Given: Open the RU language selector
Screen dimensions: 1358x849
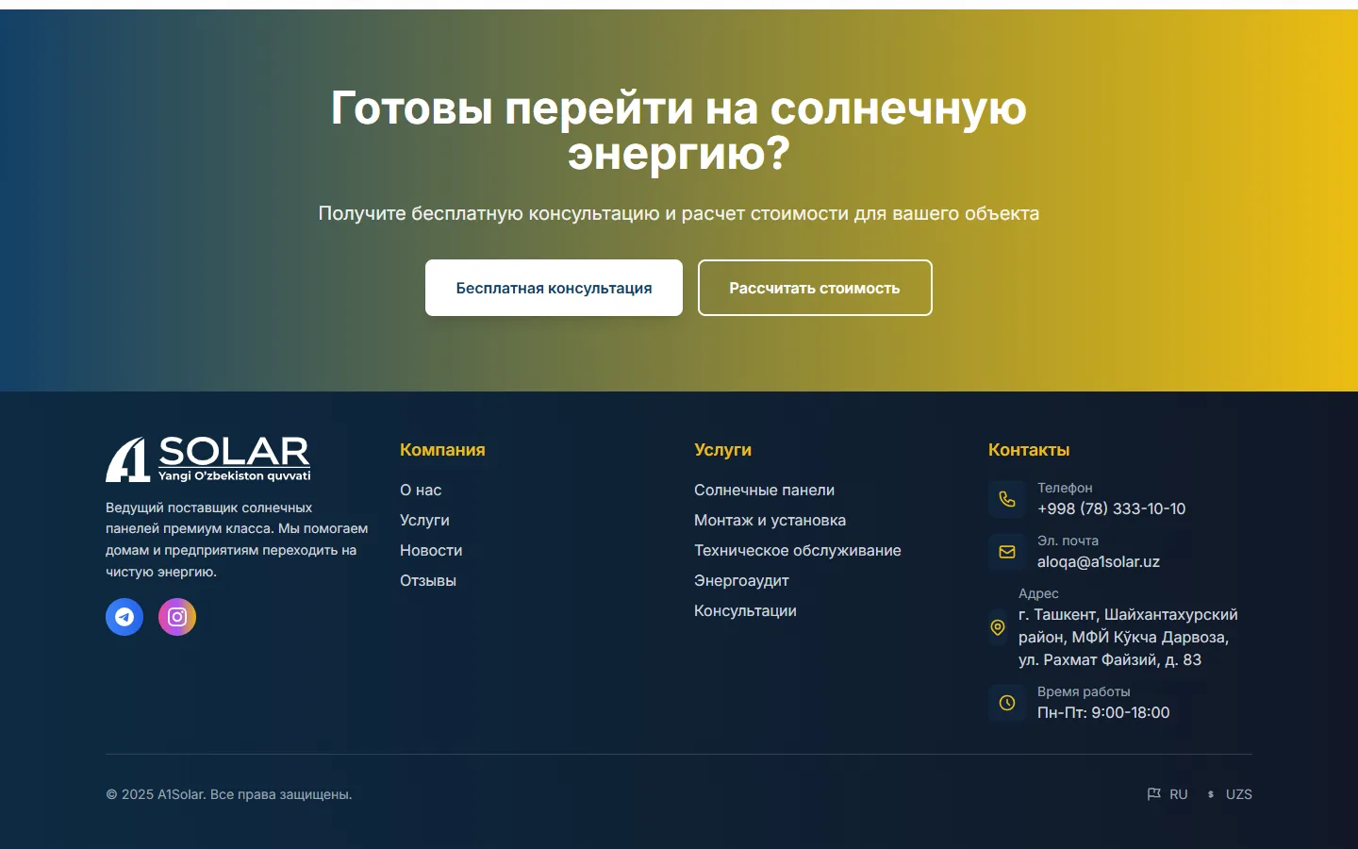Looking at the screenshot, I should [1168, 794].
